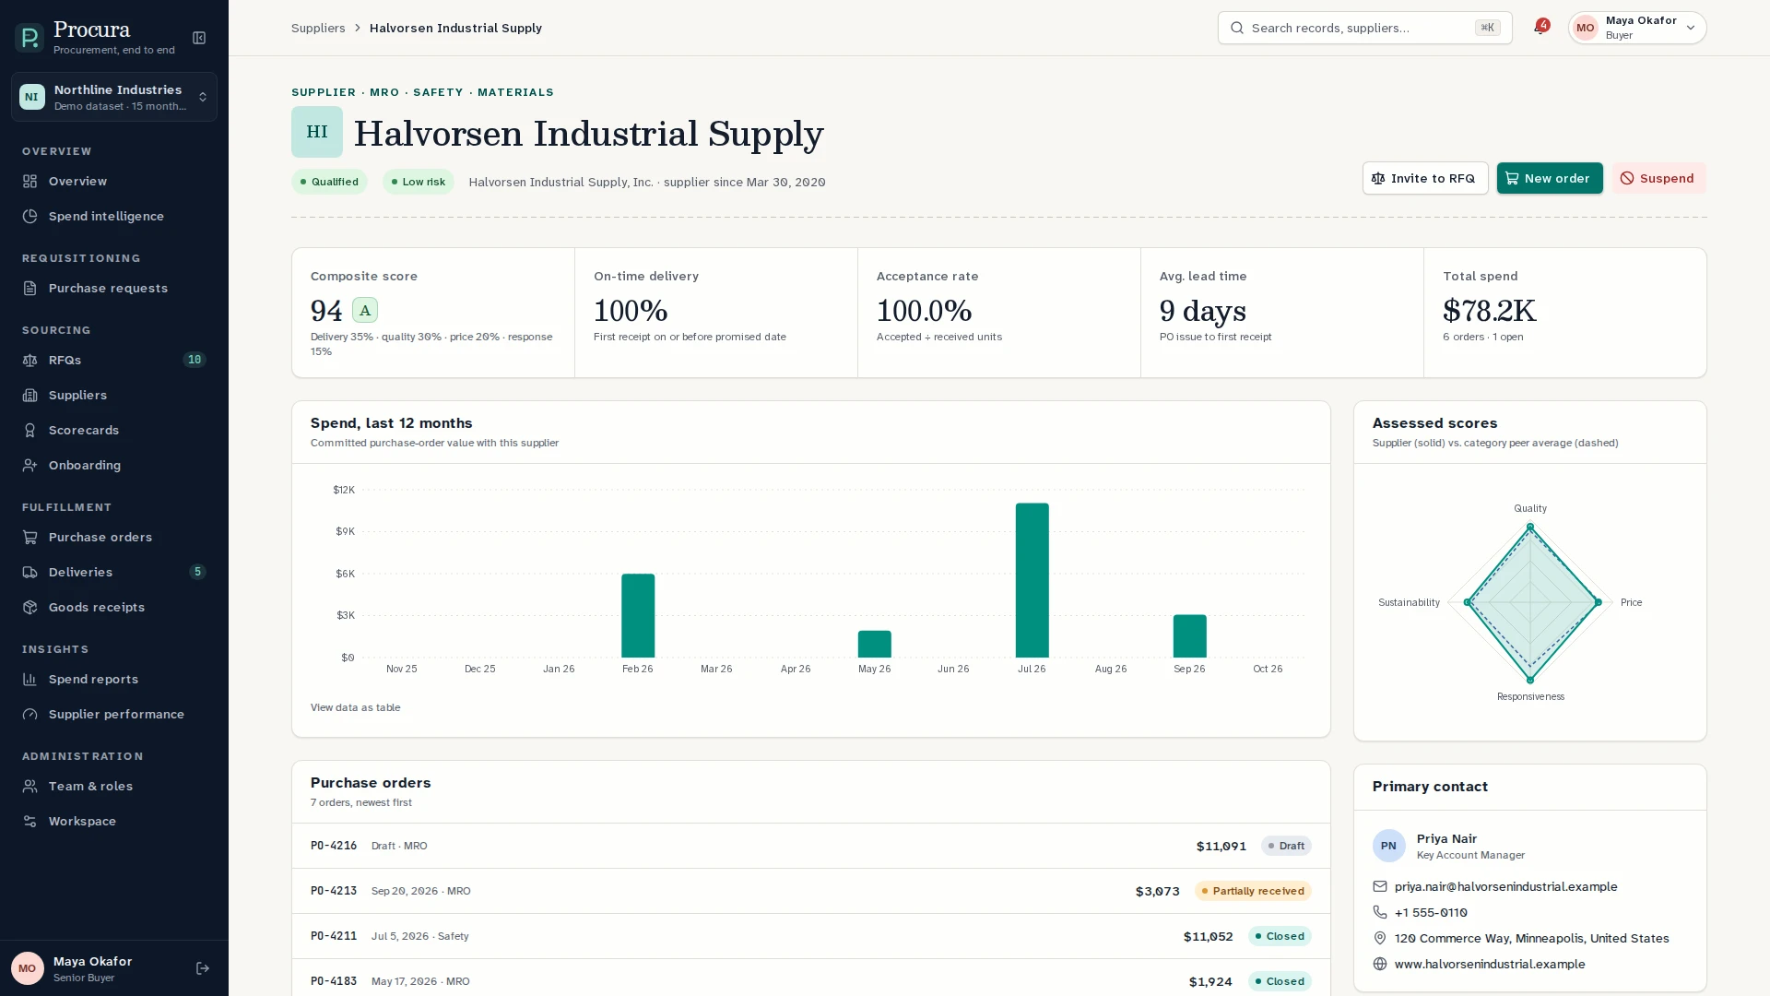The height and width of the screenshot is (996, 1770).
Task: Open Purchase orders in sidebar
Action: [114, 538]
